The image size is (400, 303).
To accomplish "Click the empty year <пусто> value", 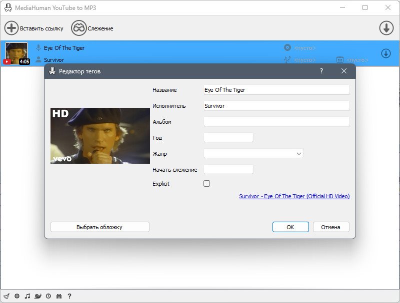I will coord(357,60).
